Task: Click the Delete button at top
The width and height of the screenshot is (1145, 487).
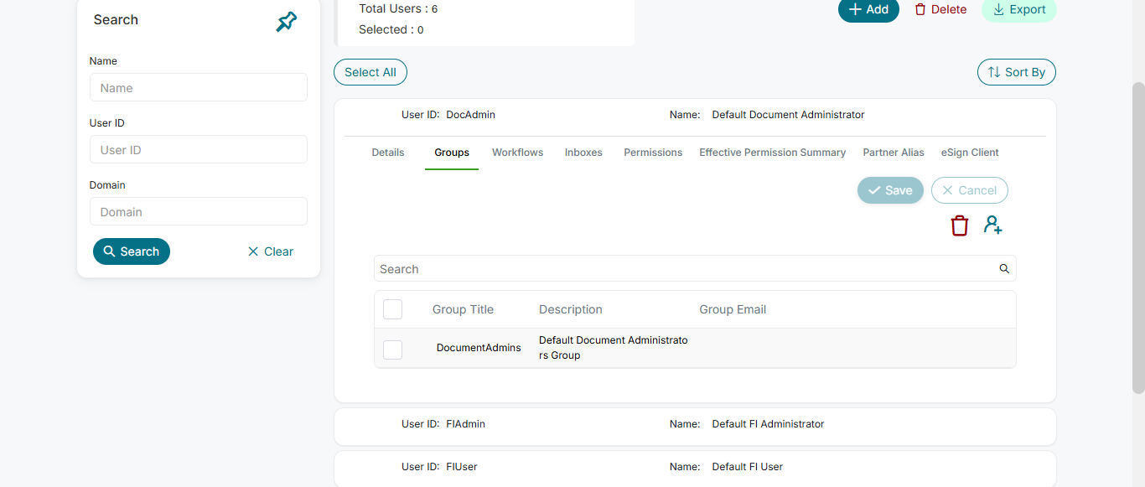Action: [x=940, y=10]
